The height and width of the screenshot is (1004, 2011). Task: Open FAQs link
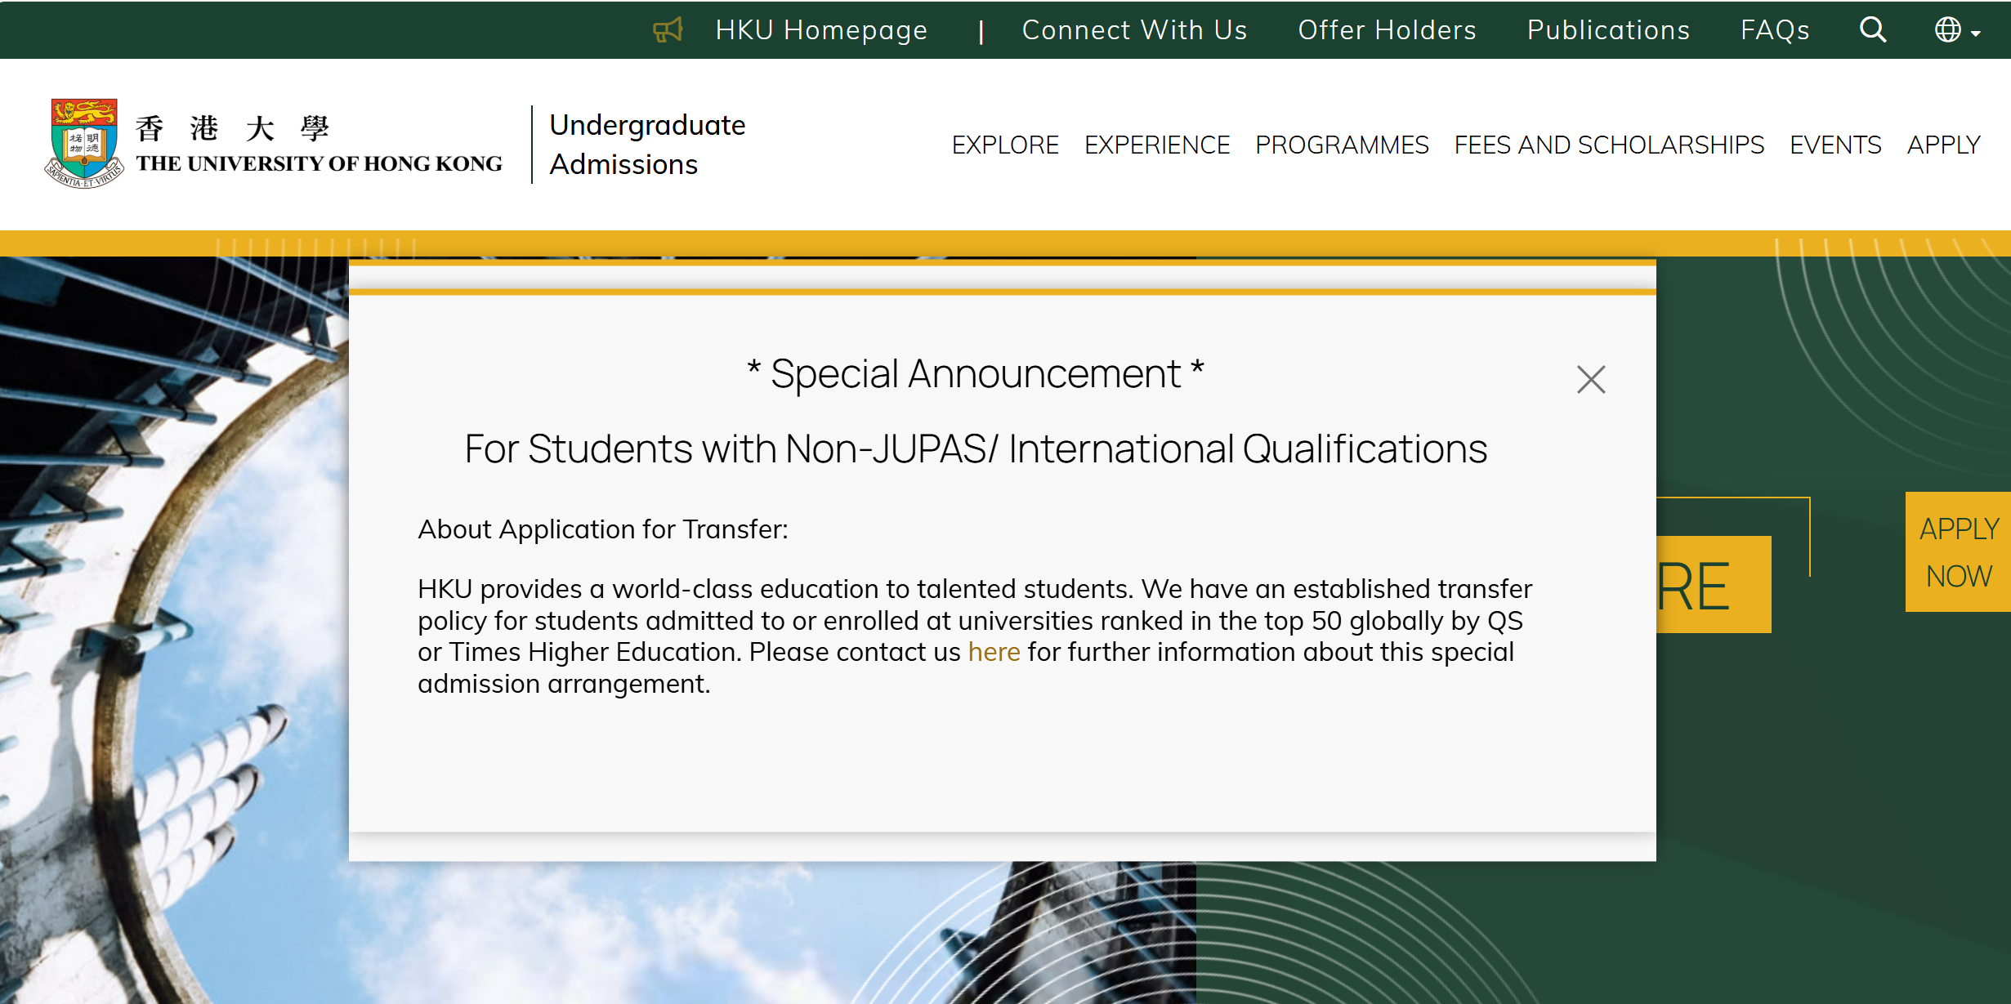point(1775,30)
